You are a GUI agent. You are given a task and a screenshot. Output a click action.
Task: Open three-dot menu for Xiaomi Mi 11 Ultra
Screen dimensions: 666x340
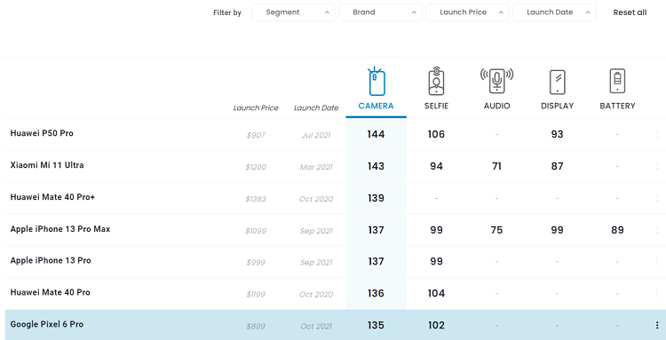coord(657,166)
